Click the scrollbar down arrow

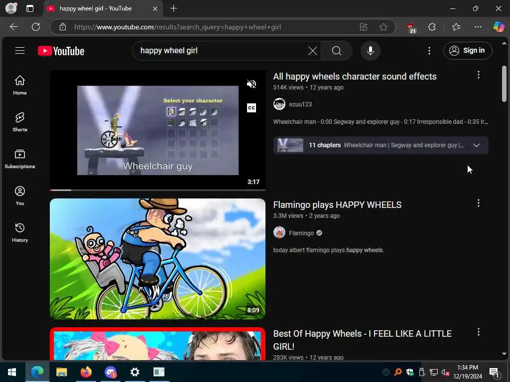pos(504,354)
